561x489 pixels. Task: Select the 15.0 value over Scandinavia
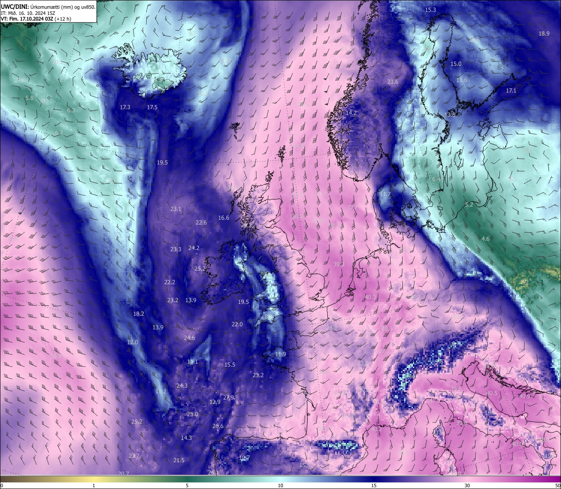pyautogui.click(x=456, y=64)
